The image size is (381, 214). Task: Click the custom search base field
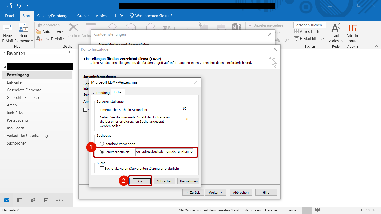pos(164,152)
